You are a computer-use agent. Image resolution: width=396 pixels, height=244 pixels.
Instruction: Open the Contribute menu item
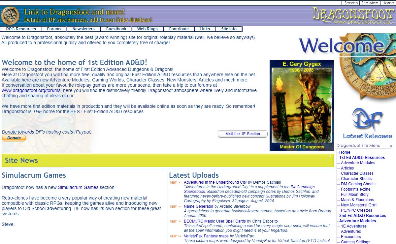[x=179, y=29]
